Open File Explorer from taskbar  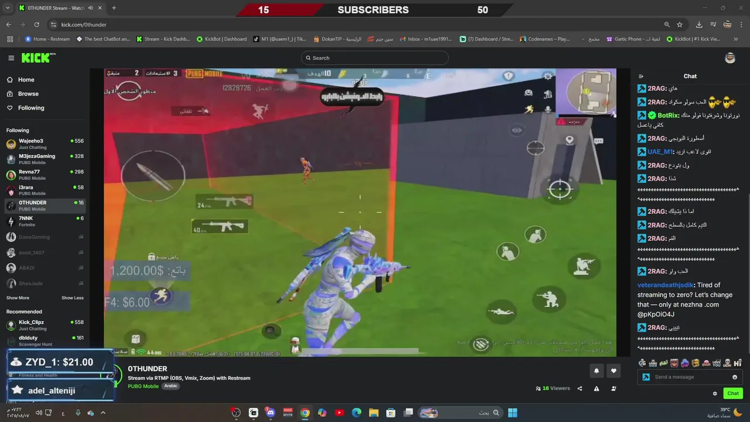[374, 413]
